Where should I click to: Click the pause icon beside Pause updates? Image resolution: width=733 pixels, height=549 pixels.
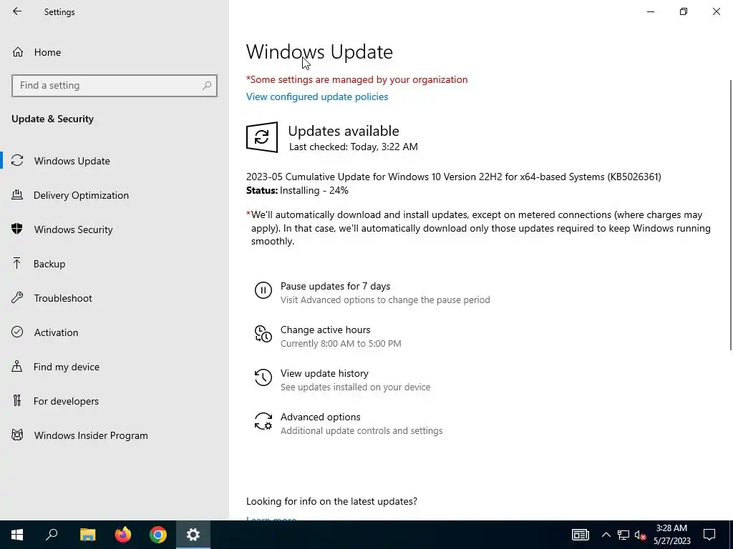coord(263,290)
